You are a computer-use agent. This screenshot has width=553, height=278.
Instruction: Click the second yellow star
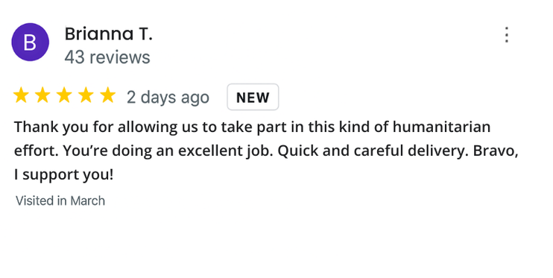[x=42, y=95]
